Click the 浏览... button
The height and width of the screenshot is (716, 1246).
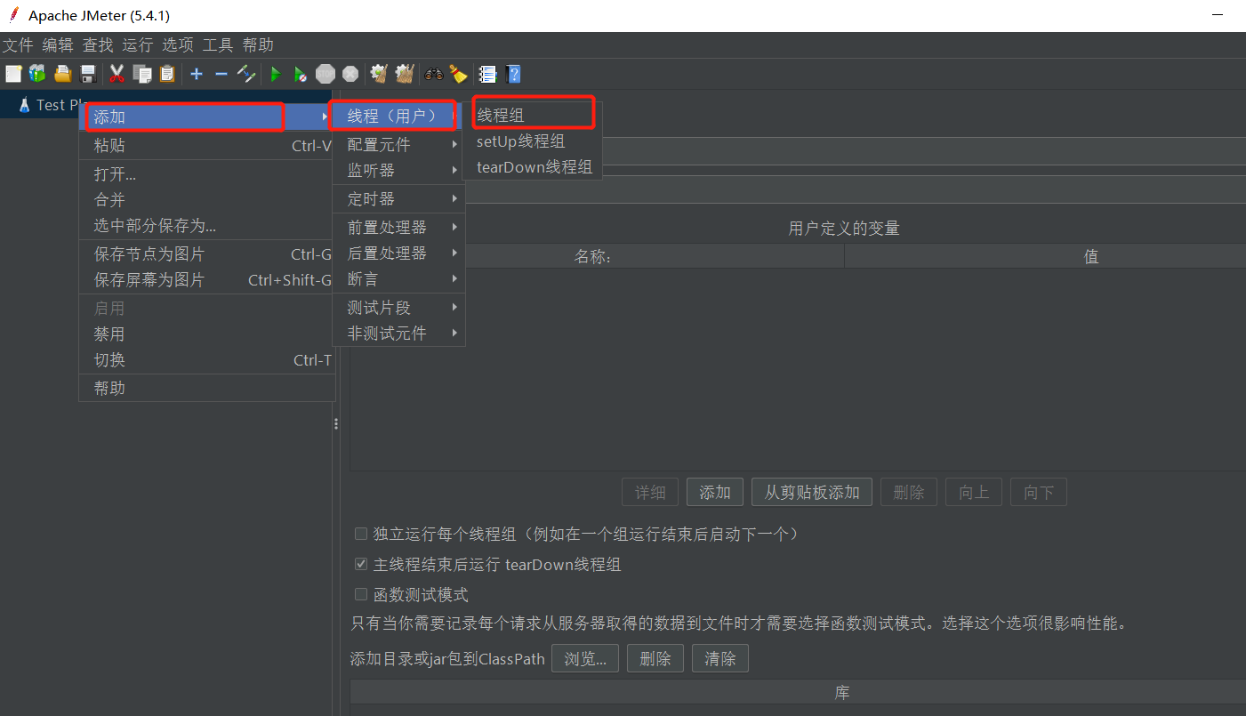(x=585, y=659)
